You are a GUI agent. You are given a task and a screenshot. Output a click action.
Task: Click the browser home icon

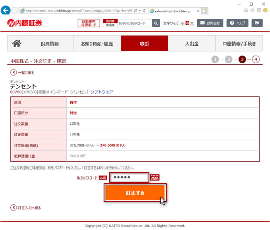(246, 10)
